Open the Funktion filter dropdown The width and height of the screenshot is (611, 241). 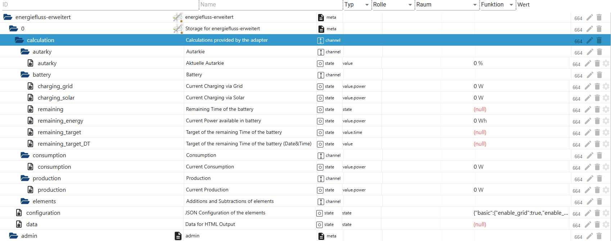click(511, 5)
